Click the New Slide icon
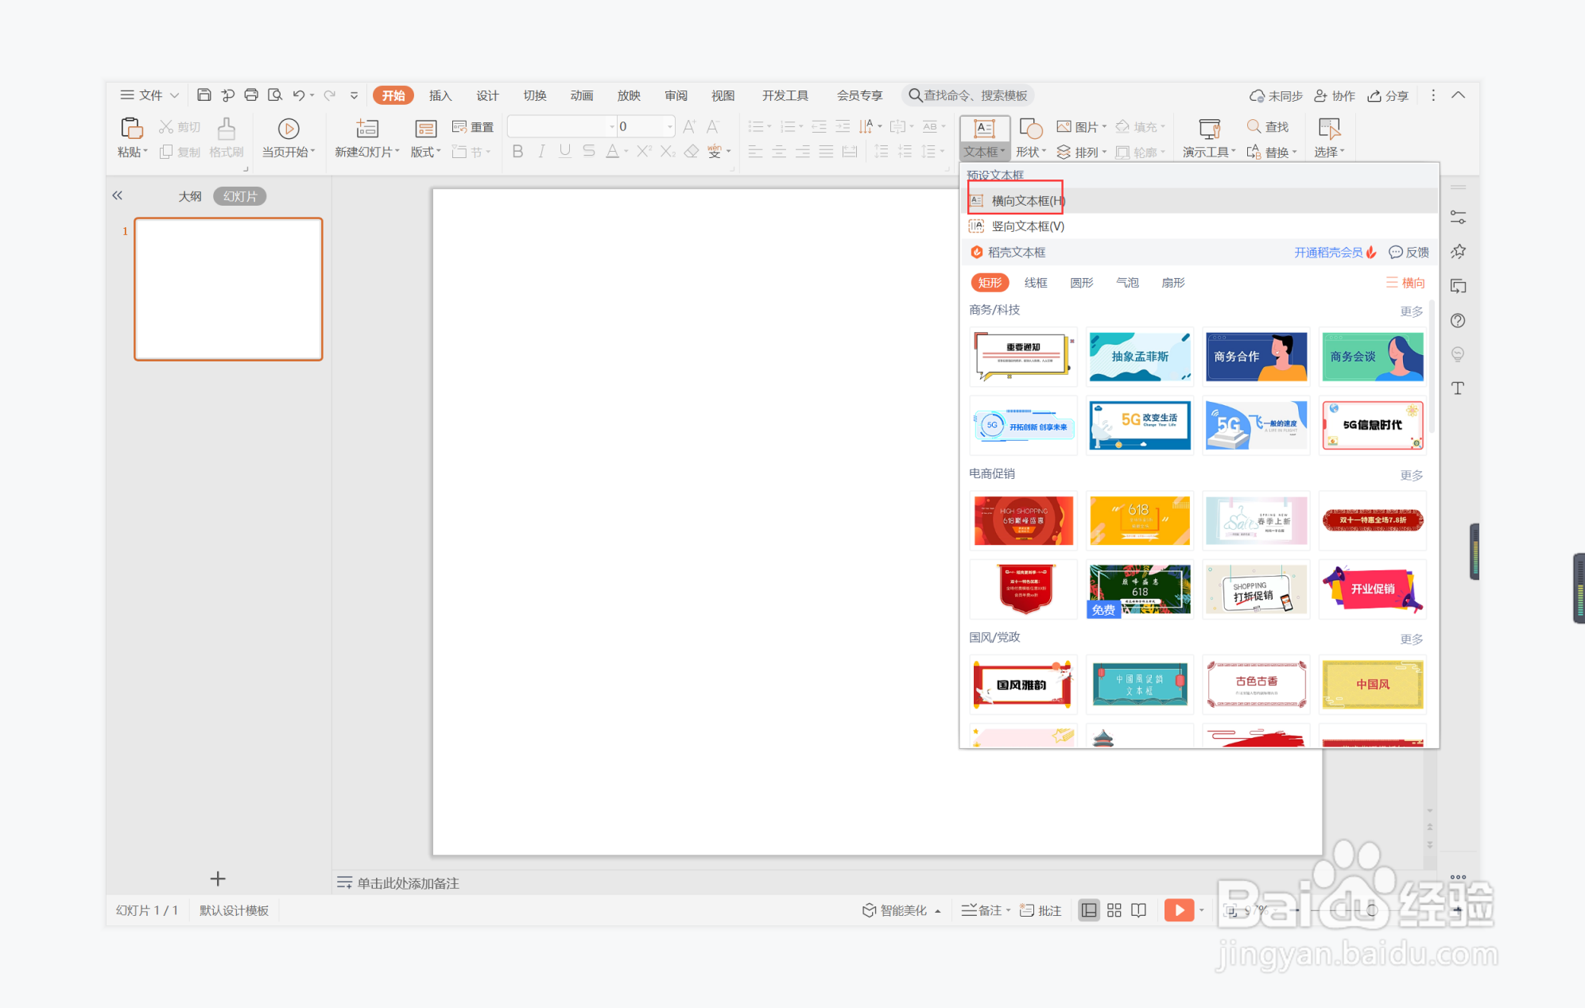This screenshot has width=1585, height=1008. (x=367, y=128)
